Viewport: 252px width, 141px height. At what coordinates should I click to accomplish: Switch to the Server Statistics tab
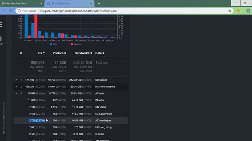[x=69, y=4]
